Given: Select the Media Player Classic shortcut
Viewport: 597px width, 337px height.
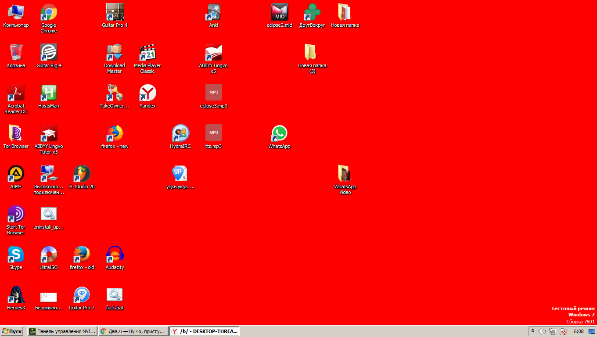Looking at the screenshot, I should click(147, 53).
